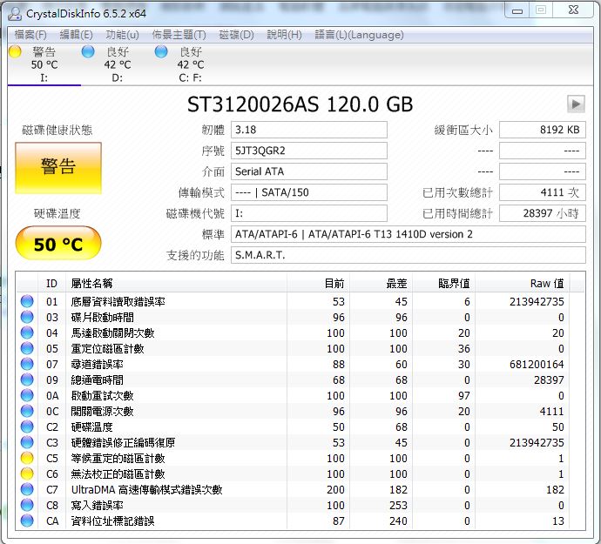This screenshot has width=601, height=544.
Task: Click the yellow status circle for drive I:
Action: click(15, 51)
